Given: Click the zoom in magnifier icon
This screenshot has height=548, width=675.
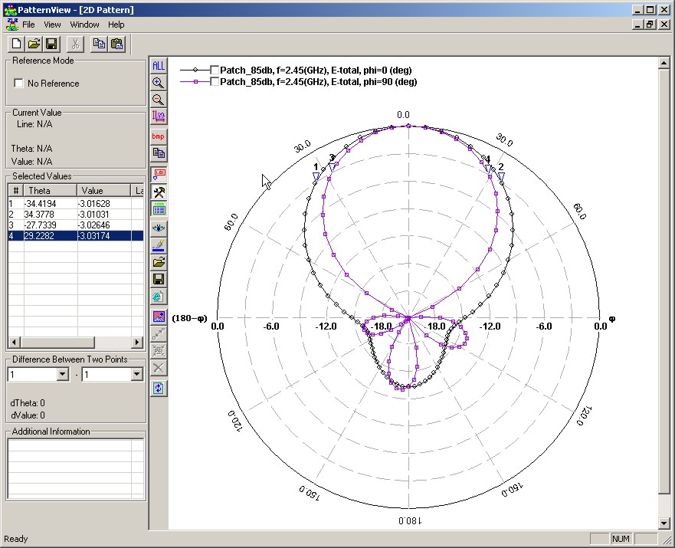Looking at the screenshot, I should [x=159, y=83].
